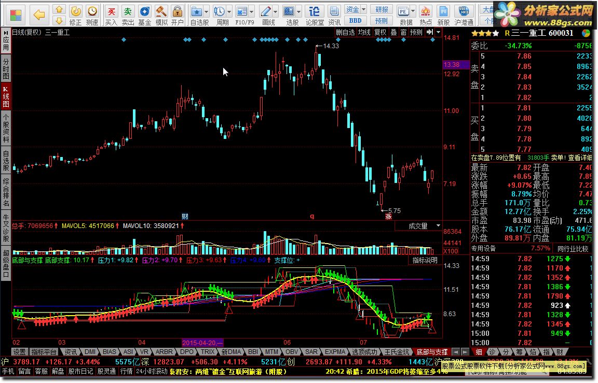Open 股市日记 in the bottom bar
The width and height of the screenshot is (598, 383).
[x=80, y=371]
